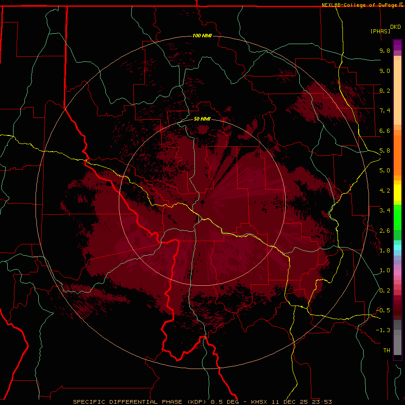The image size is (405, 405).
Task: Click the 9.0 scale value
Action: 385,71
